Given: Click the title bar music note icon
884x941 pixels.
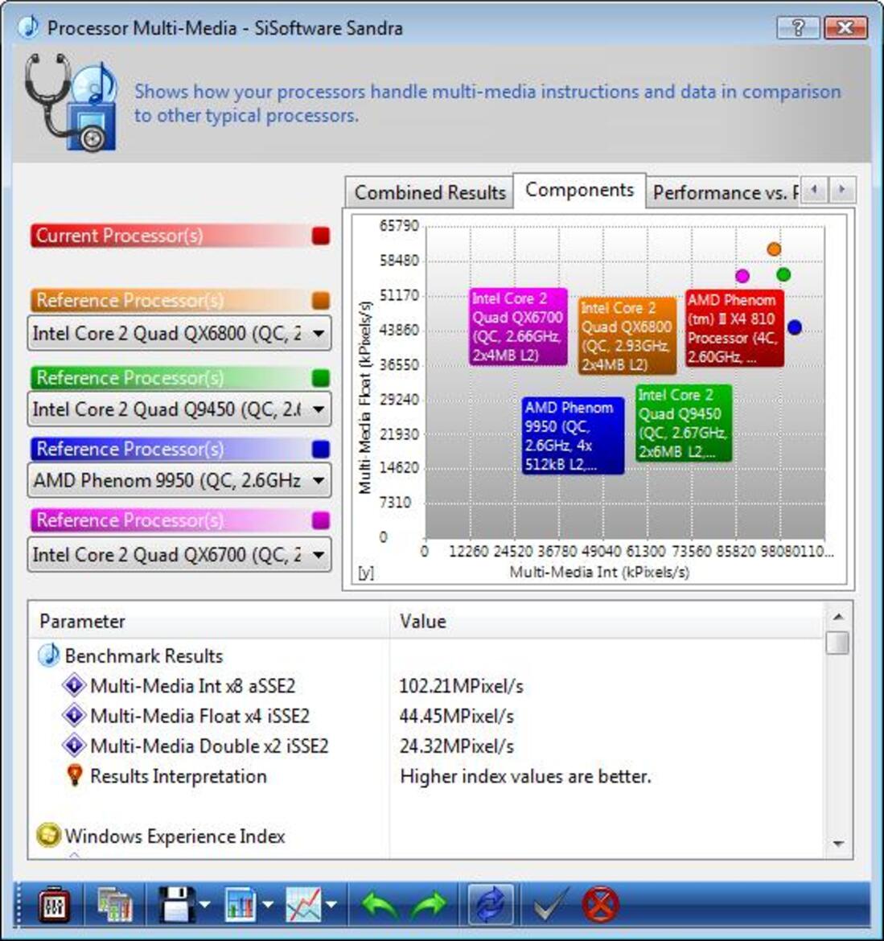Looking at the screenshot, I should point(27,27).
